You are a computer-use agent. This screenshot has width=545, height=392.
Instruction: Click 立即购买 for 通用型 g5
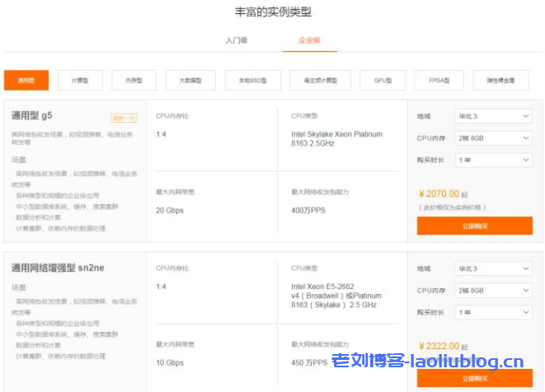(x=474, y=226)
